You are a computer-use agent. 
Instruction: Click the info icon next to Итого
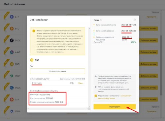101,20
